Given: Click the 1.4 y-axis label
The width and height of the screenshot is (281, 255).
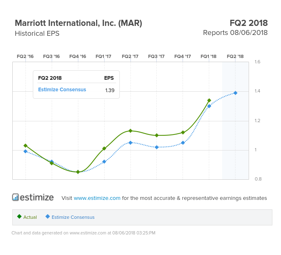Looking at the screenshot, I should pos(257,91).
